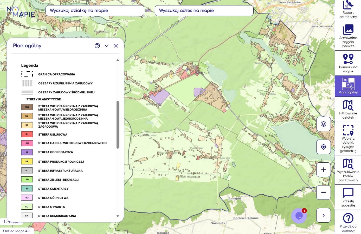Toggle the active Plan ogólny tab
This screenshot has height=234, width=361.
point(348,86)
